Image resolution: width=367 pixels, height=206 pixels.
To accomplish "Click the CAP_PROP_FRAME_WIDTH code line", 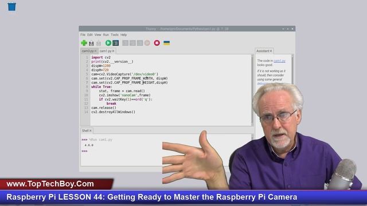I will click(130, 78).
